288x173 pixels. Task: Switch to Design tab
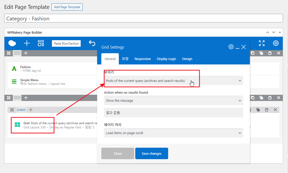point(187,59)
